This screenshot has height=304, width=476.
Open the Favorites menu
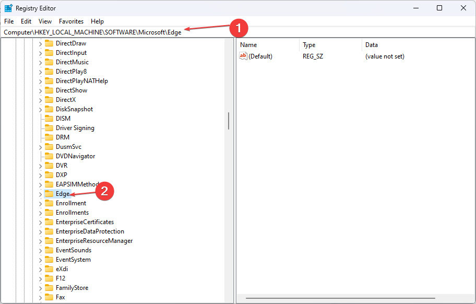click(x=71, y=21)
